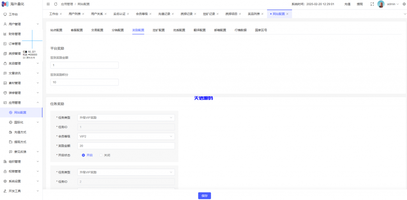Click 应用管理 in breadcrumb

[x=67, y=4]
